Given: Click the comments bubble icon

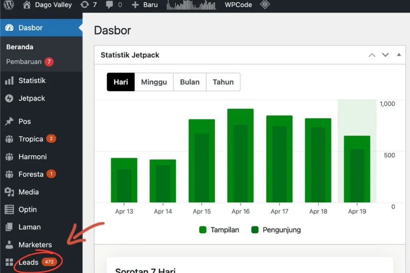Looking at the screenshot, I should 109,5.
